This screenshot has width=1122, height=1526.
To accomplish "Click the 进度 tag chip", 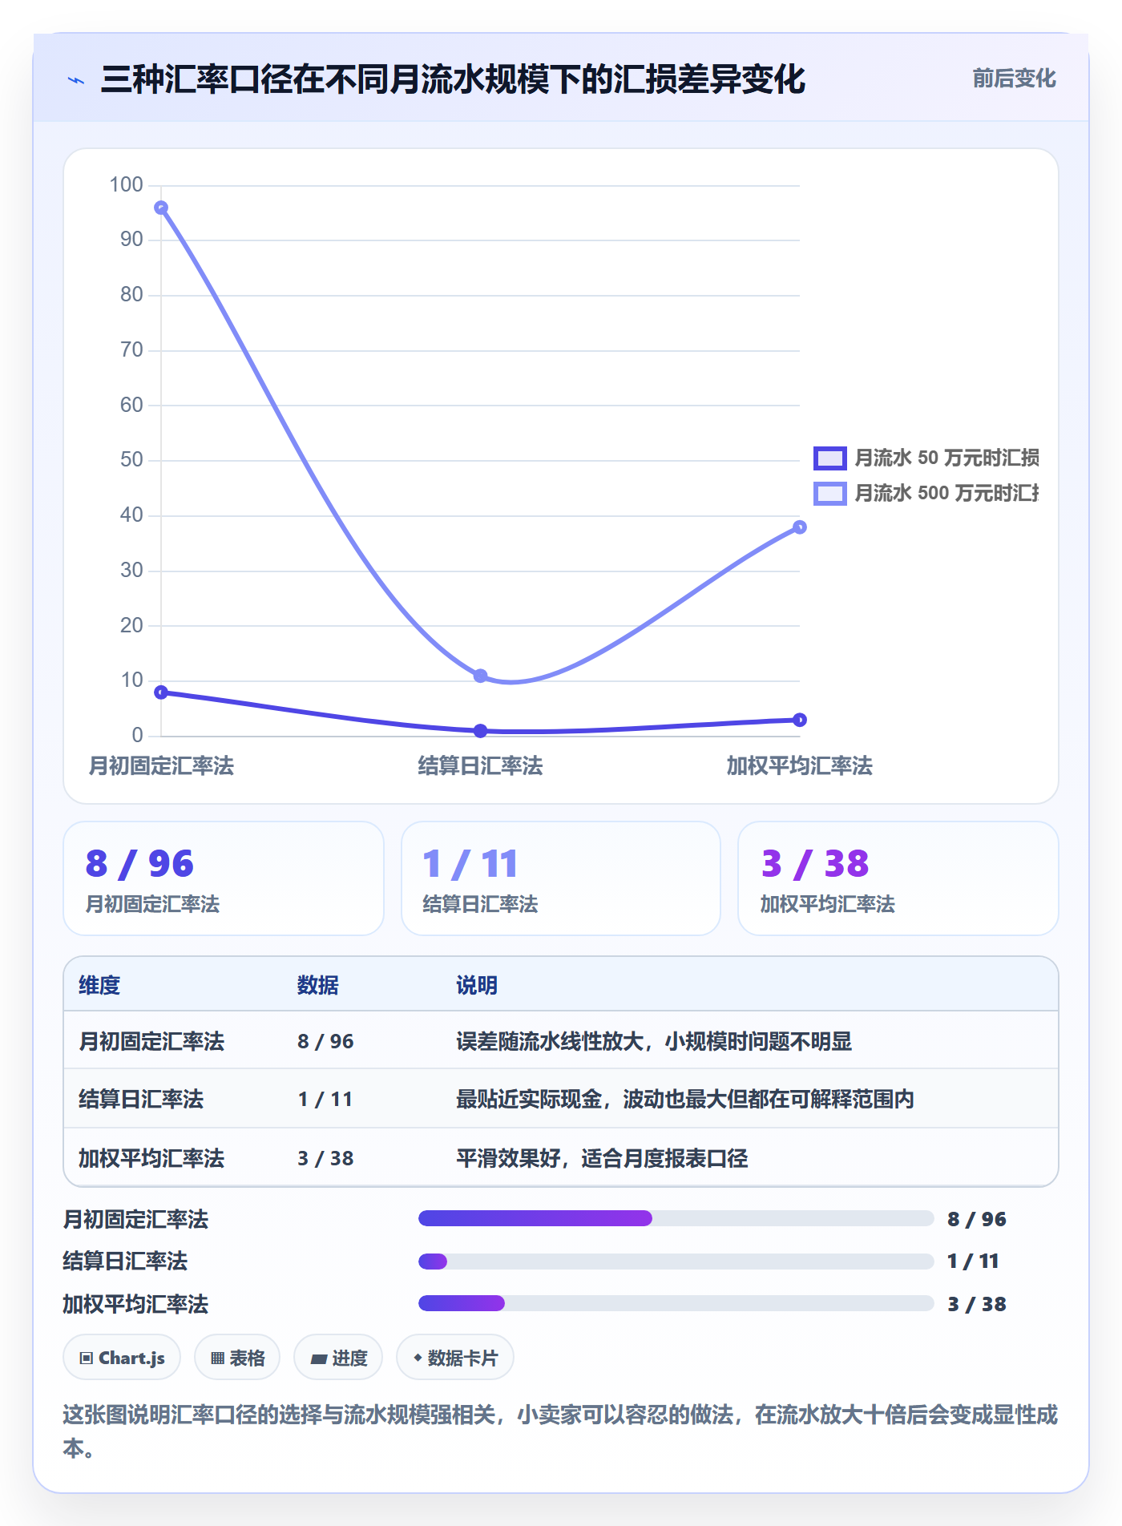I will pos(338,1358).
